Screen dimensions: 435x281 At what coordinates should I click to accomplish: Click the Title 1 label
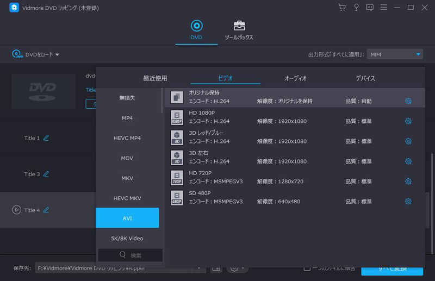[x=32, y=138]
